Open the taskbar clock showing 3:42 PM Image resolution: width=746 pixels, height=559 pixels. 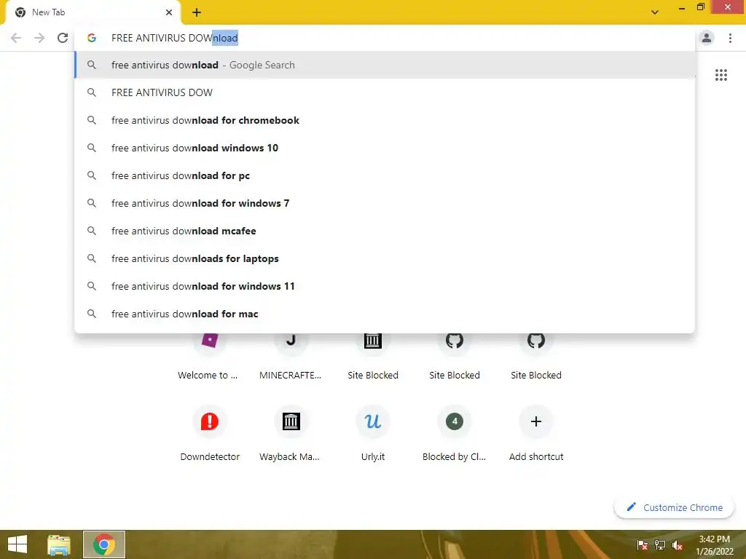point(714,545)
